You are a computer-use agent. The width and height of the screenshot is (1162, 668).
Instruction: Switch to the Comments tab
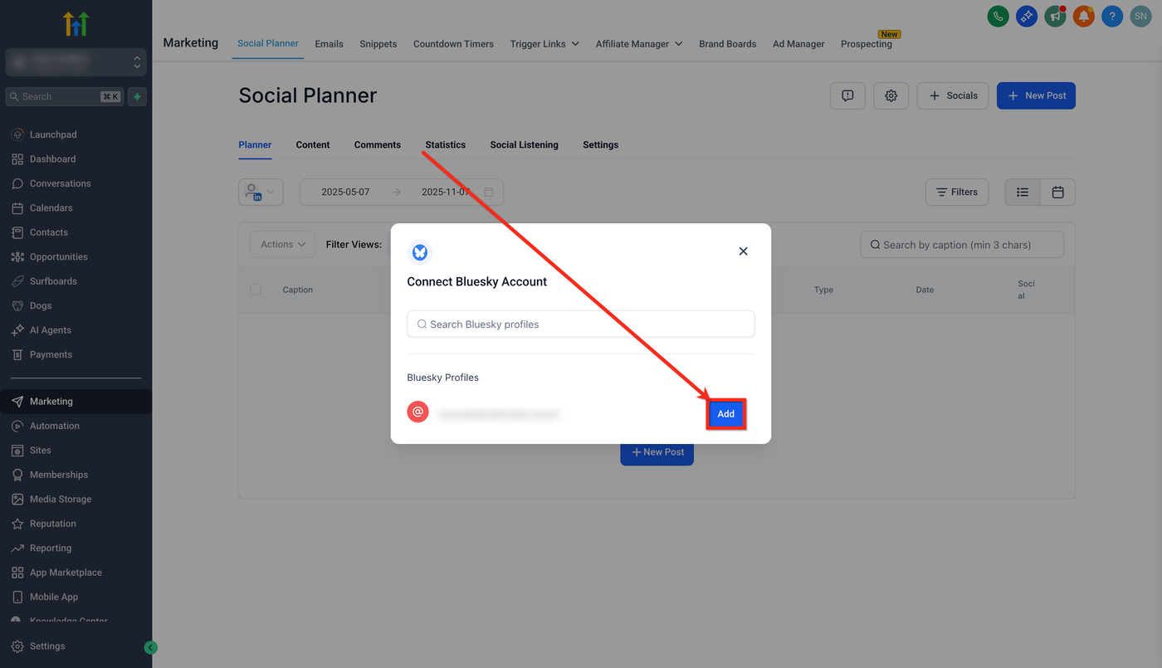pos(378,144)
